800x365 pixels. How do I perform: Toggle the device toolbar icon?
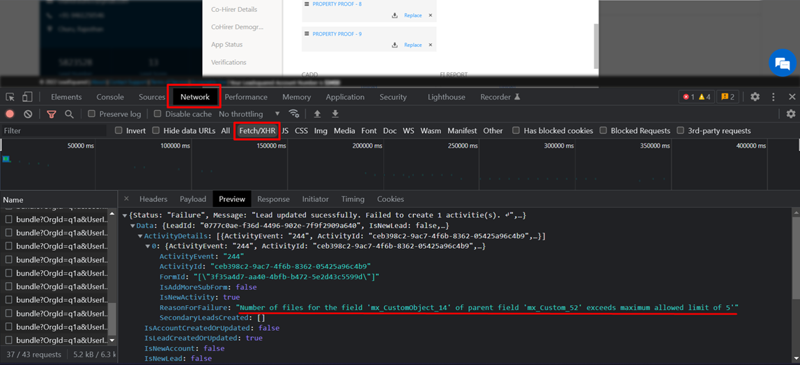click(27, 97)
